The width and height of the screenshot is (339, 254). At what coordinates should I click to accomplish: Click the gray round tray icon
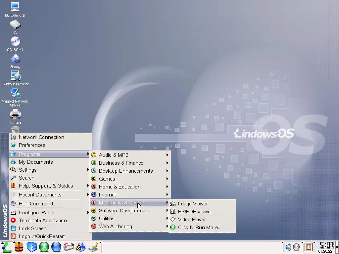(296, 247)
